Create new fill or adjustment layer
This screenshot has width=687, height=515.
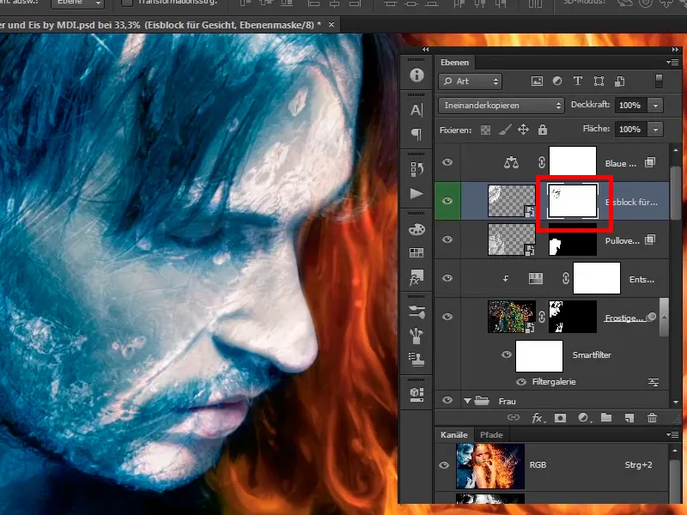[x=584, y=418]
